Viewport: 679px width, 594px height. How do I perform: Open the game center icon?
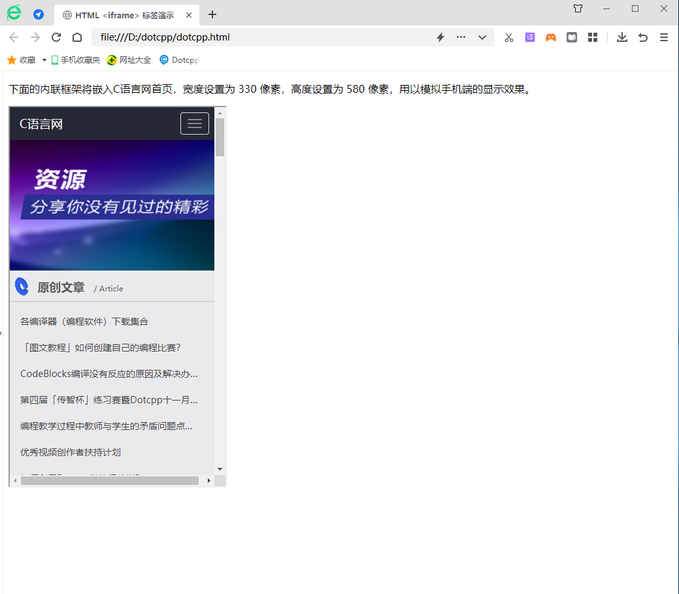(x=550, y=37)
